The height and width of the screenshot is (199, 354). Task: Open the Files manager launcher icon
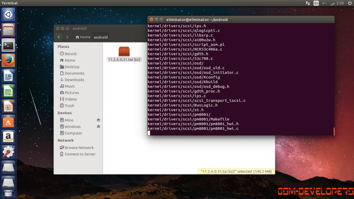point(8,30)
